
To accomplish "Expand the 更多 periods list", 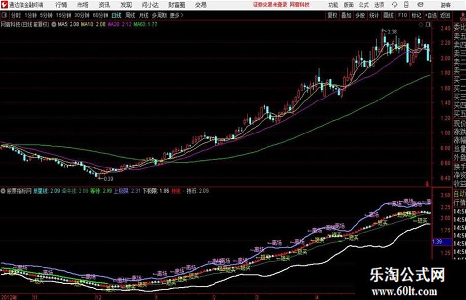I will point(177,15).
